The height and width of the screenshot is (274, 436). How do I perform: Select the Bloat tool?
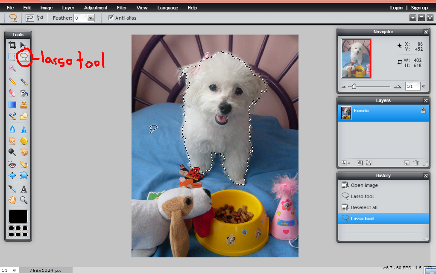pyautogui.click(x=12, y=176)
